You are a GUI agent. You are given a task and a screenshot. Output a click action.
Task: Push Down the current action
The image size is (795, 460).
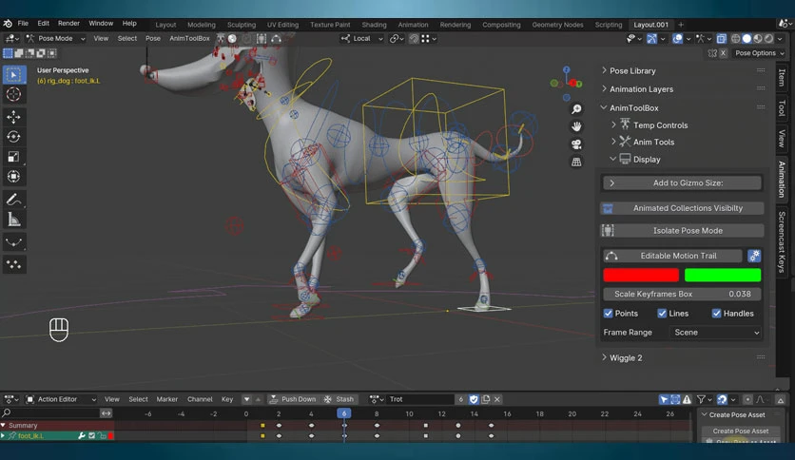tap(293, 399)
